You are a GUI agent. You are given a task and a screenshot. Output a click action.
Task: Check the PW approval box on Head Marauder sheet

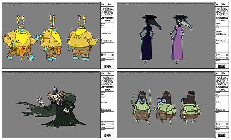click(x=102, y=55)
